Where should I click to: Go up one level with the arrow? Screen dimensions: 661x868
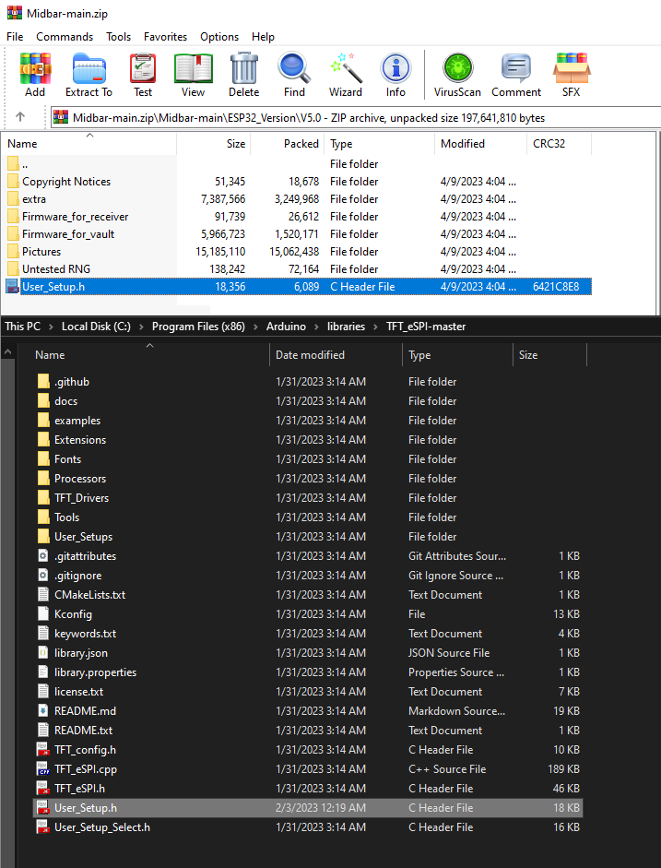(x=20, y=117)
